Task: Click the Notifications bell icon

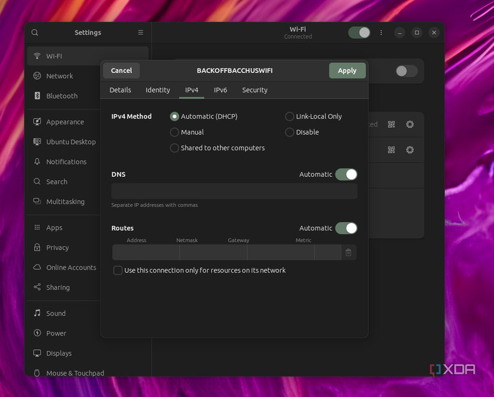Action: pyautogui.click(x=37, y=161)
